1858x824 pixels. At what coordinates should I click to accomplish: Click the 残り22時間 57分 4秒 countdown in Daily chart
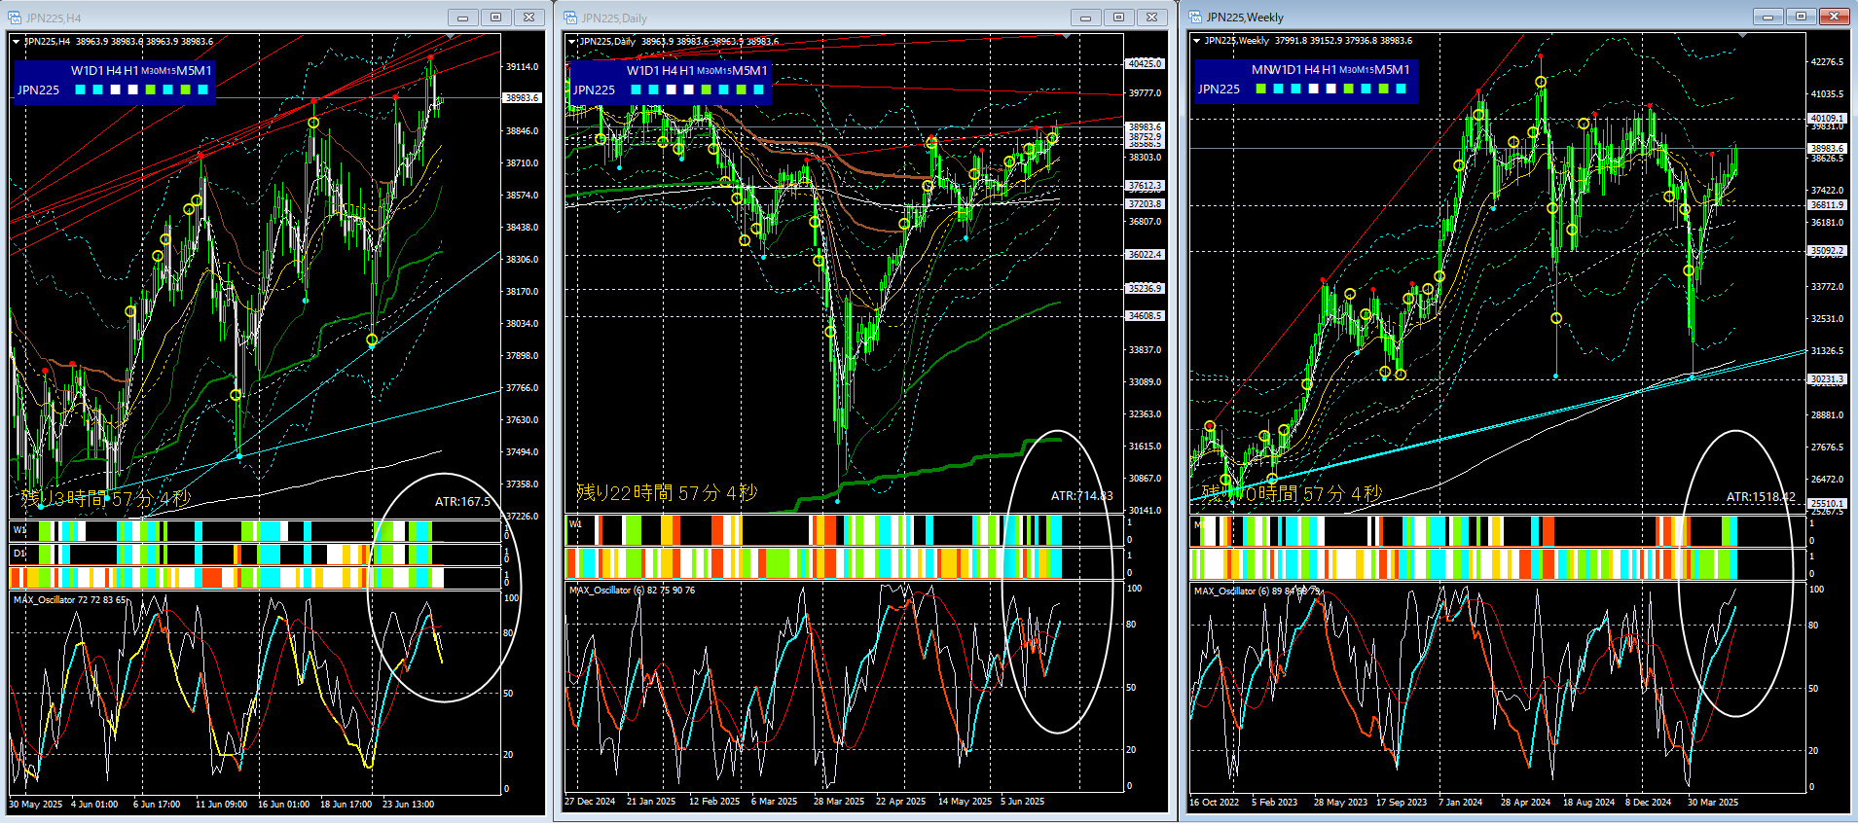(667, 493)
